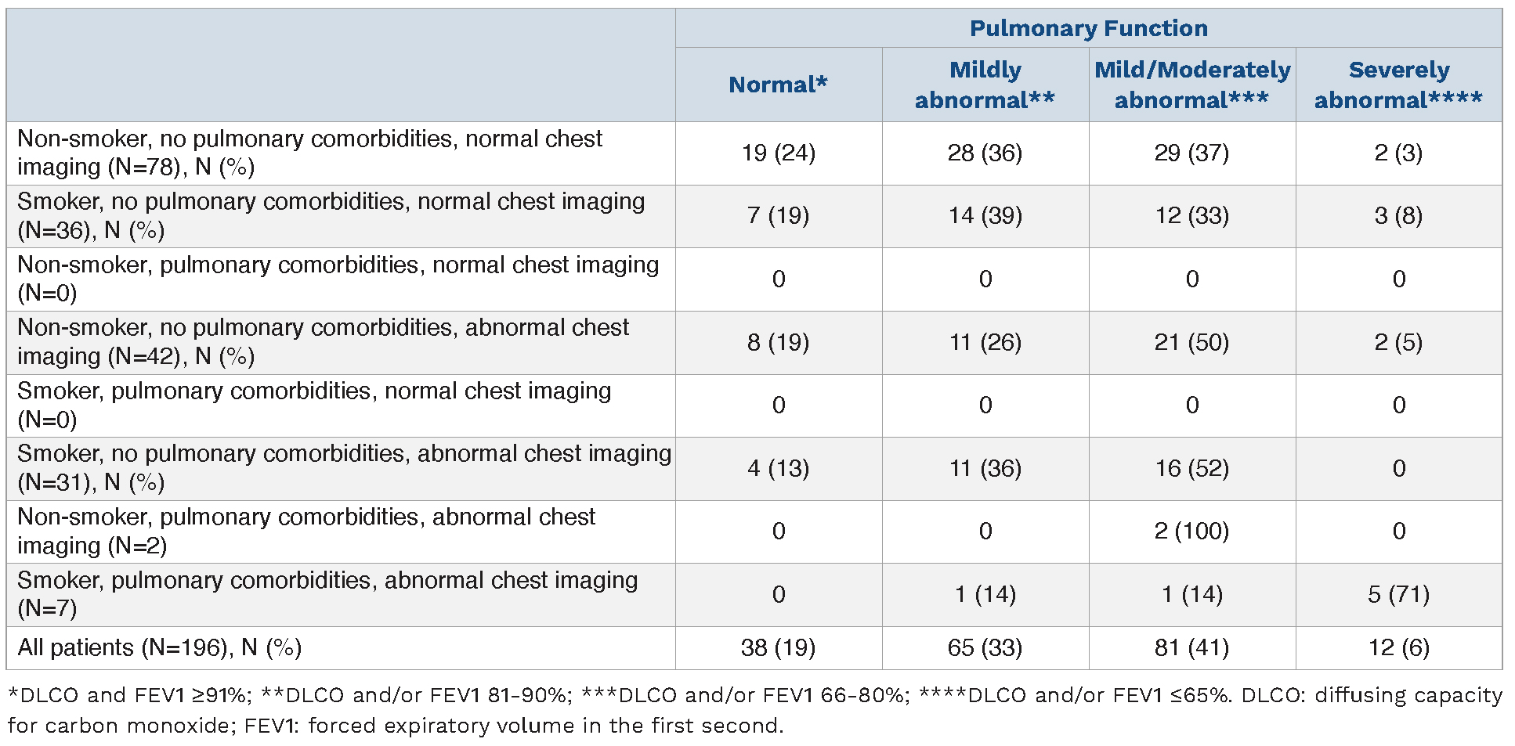Select the row label with N=7

point(327,594)
